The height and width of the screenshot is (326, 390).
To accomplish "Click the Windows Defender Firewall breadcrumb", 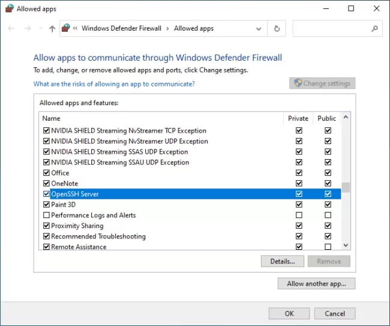I will click(121, 28).
